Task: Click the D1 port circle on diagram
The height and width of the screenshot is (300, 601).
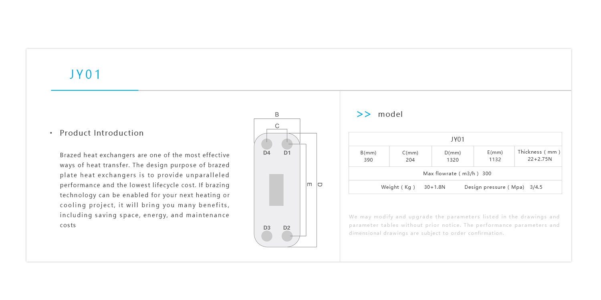Action: click(287, 144)
